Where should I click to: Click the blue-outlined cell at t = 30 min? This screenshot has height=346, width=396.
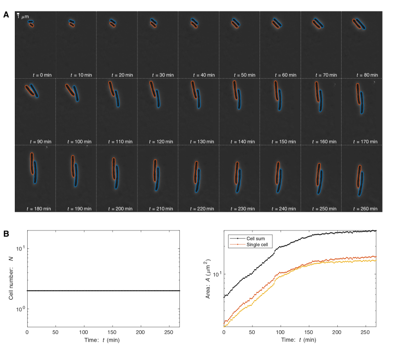pyautogui.click(x=154, y=21)
